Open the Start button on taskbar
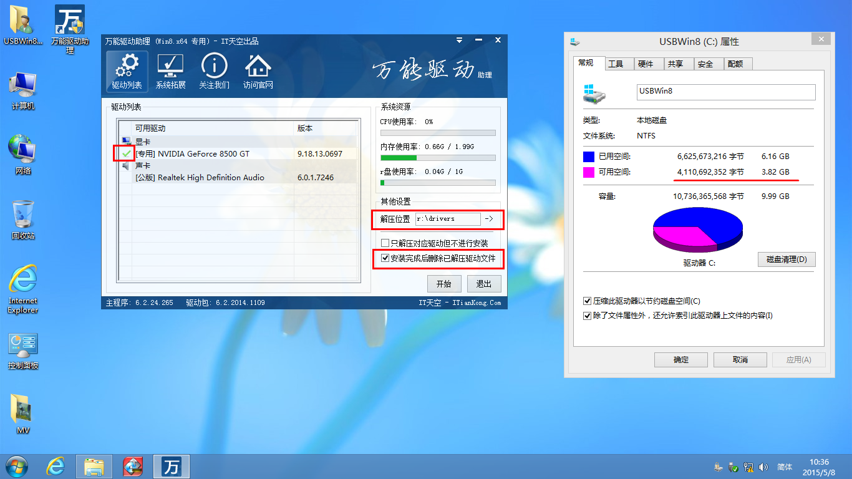This screenshot has height=479, width=852. coord(16,466)
